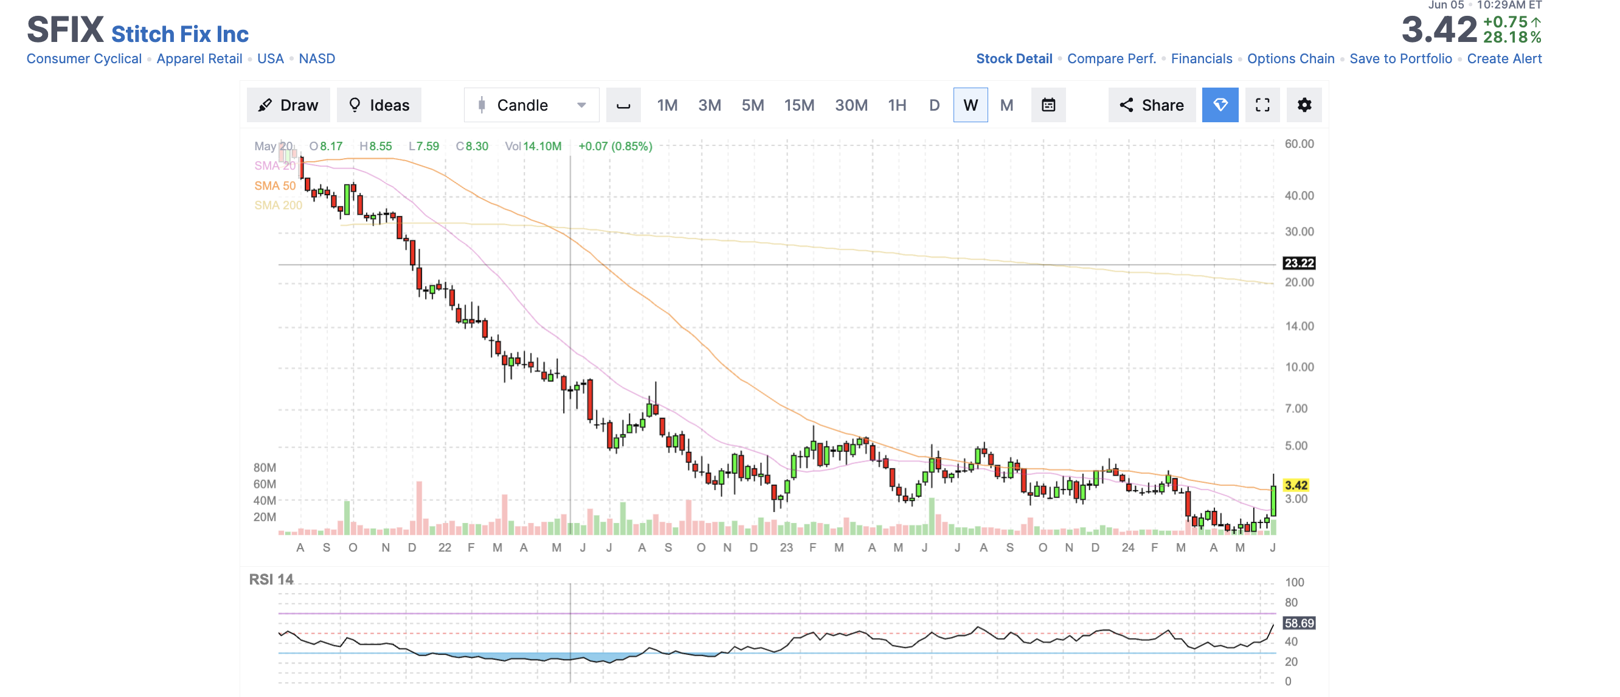Select the 1M interval
1620x697 pixels.
[x=667, y=105]
